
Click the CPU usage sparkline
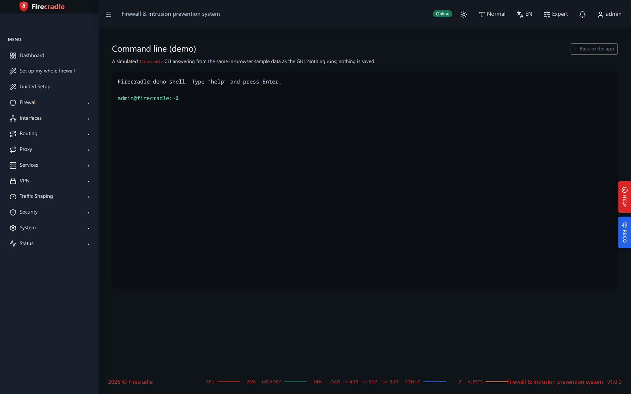(x=229, y=382)
